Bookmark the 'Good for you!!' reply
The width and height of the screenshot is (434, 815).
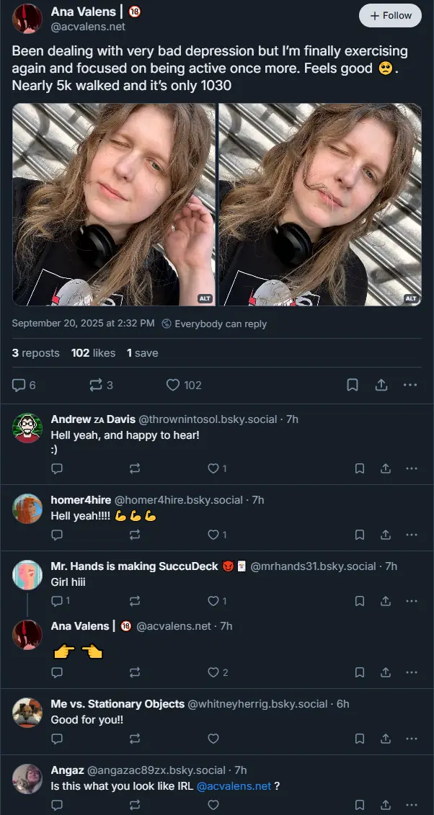pyautogui.click(x=360, y=739)
